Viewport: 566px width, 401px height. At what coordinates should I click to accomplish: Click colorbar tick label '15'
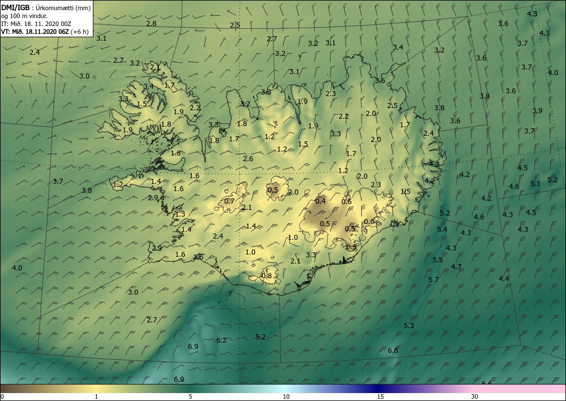(380, 397)
